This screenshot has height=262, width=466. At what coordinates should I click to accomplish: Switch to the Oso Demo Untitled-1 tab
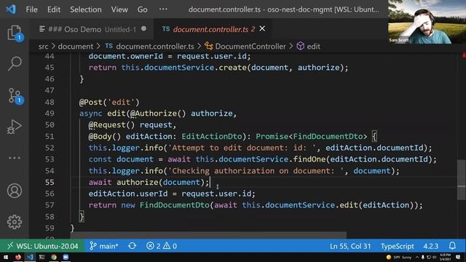pyautogui.click(x=92, y=29)
